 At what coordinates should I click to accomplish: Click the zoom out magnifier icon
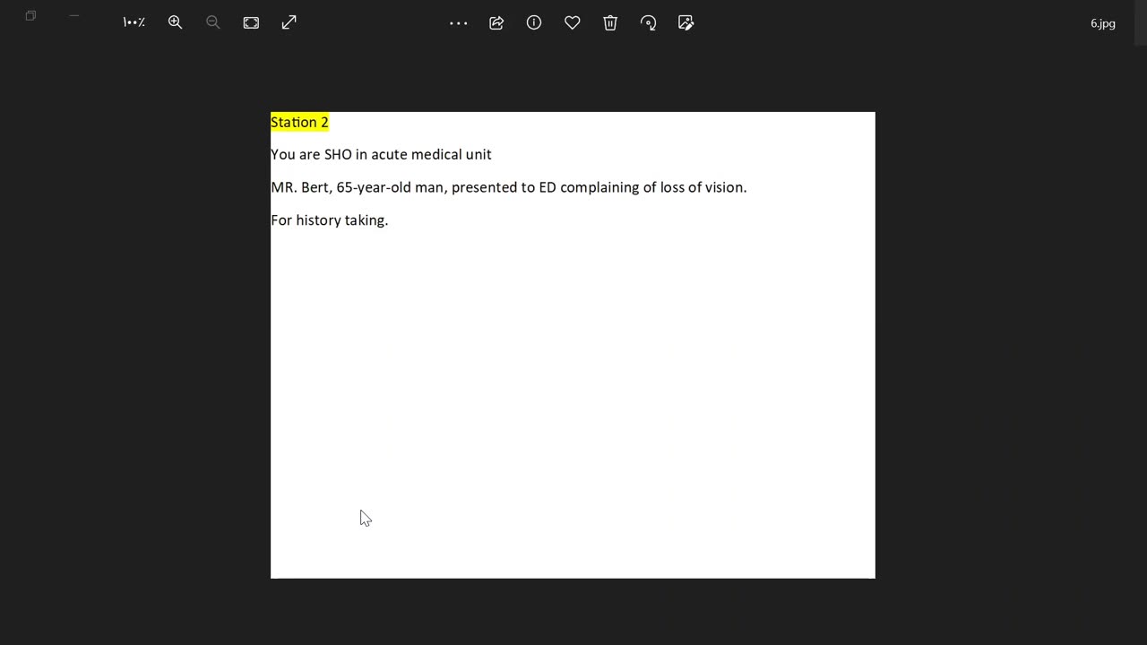click(x=212, y=22)
